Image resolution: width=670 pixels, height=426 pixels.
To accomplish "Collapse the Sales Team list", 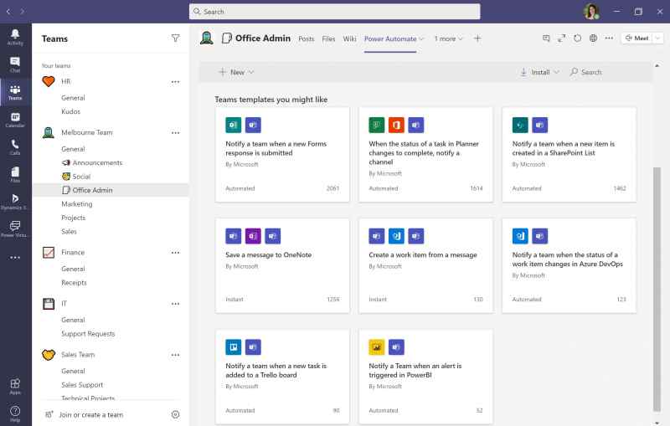I will [x=78, y=355].
